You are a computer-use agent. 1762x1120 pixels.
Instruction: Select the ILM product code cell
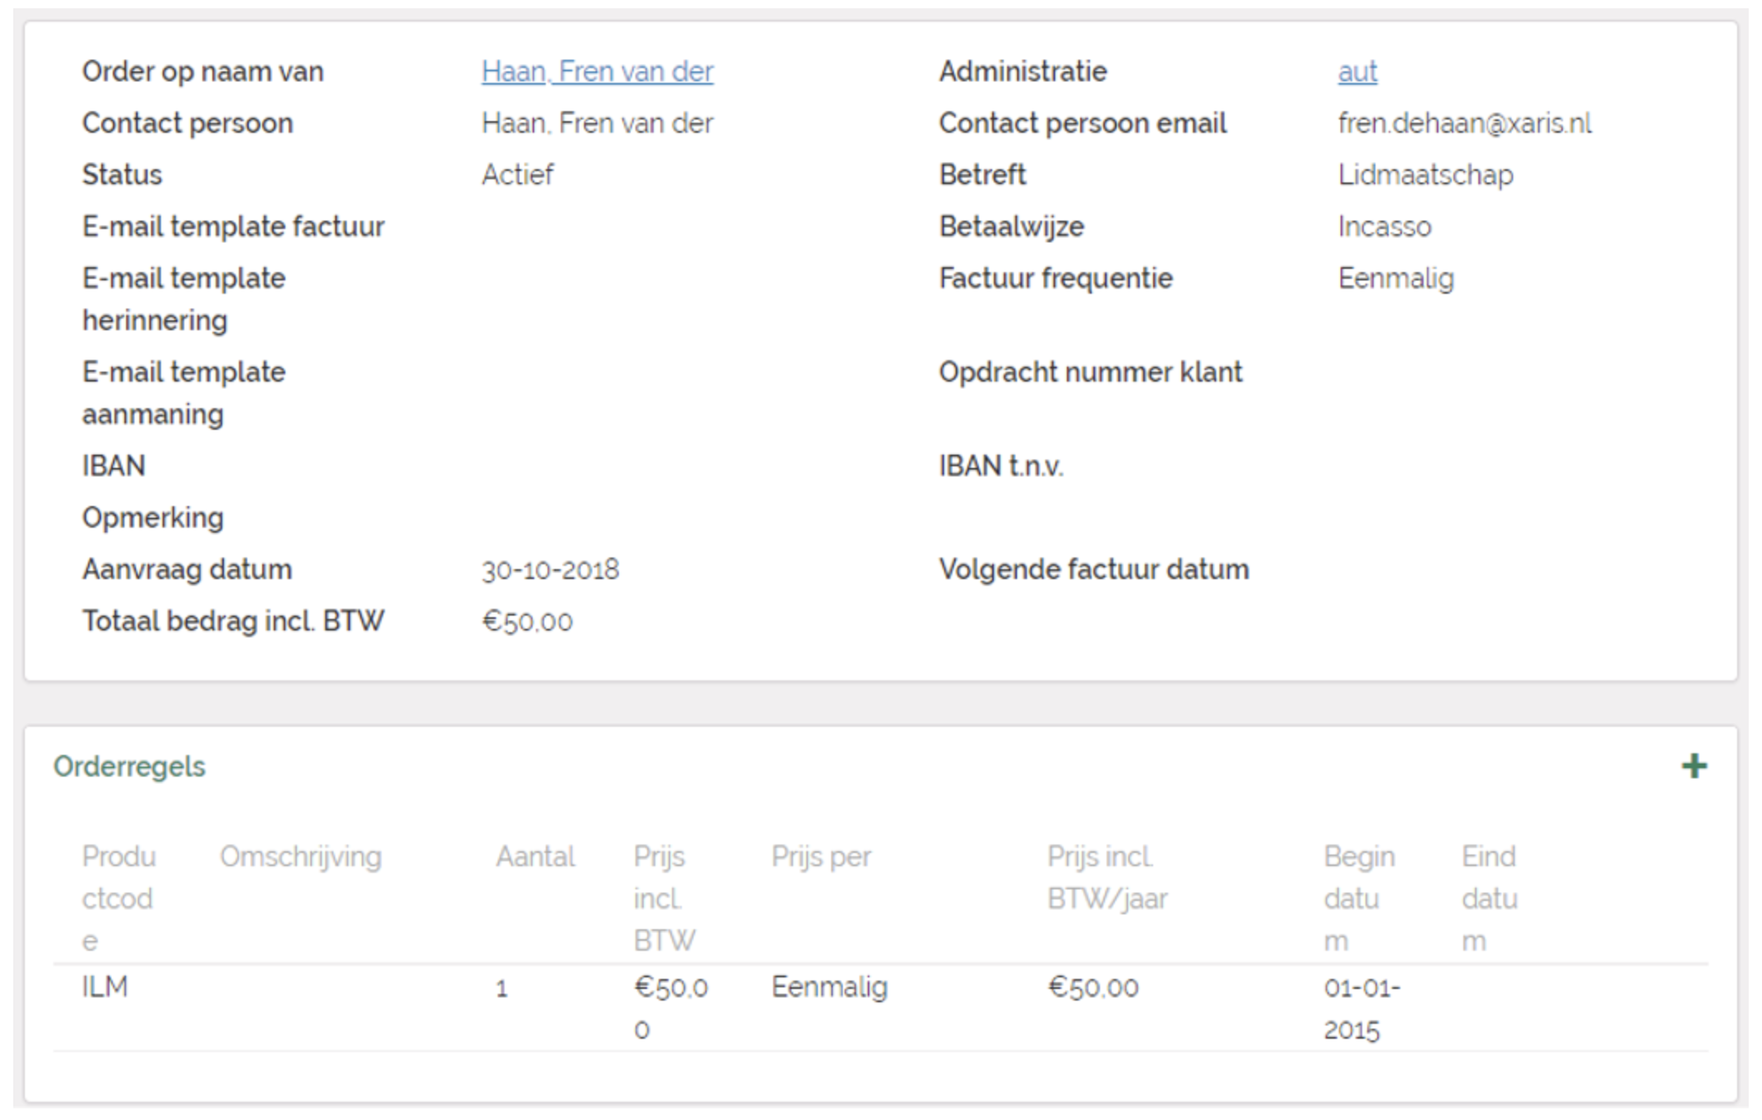click(x=105, y=986)
